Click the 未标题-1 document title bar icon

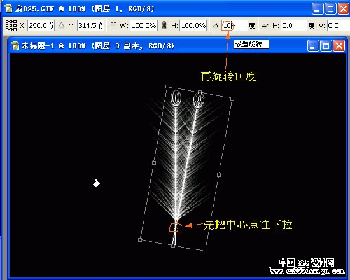pyautogui.click(x=15, y=46)
